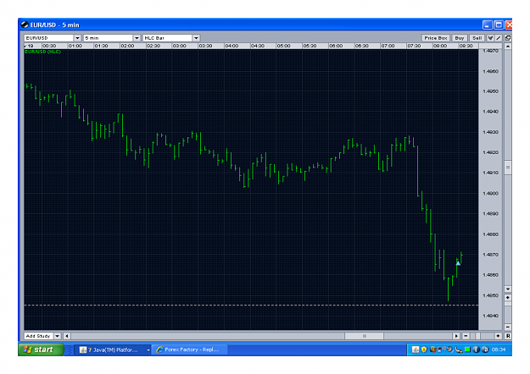Image resolution: width=530 pixels, height=374 pixels.
Task: Click the time axis zoom out minus
Action: click(x=466, y=336)
